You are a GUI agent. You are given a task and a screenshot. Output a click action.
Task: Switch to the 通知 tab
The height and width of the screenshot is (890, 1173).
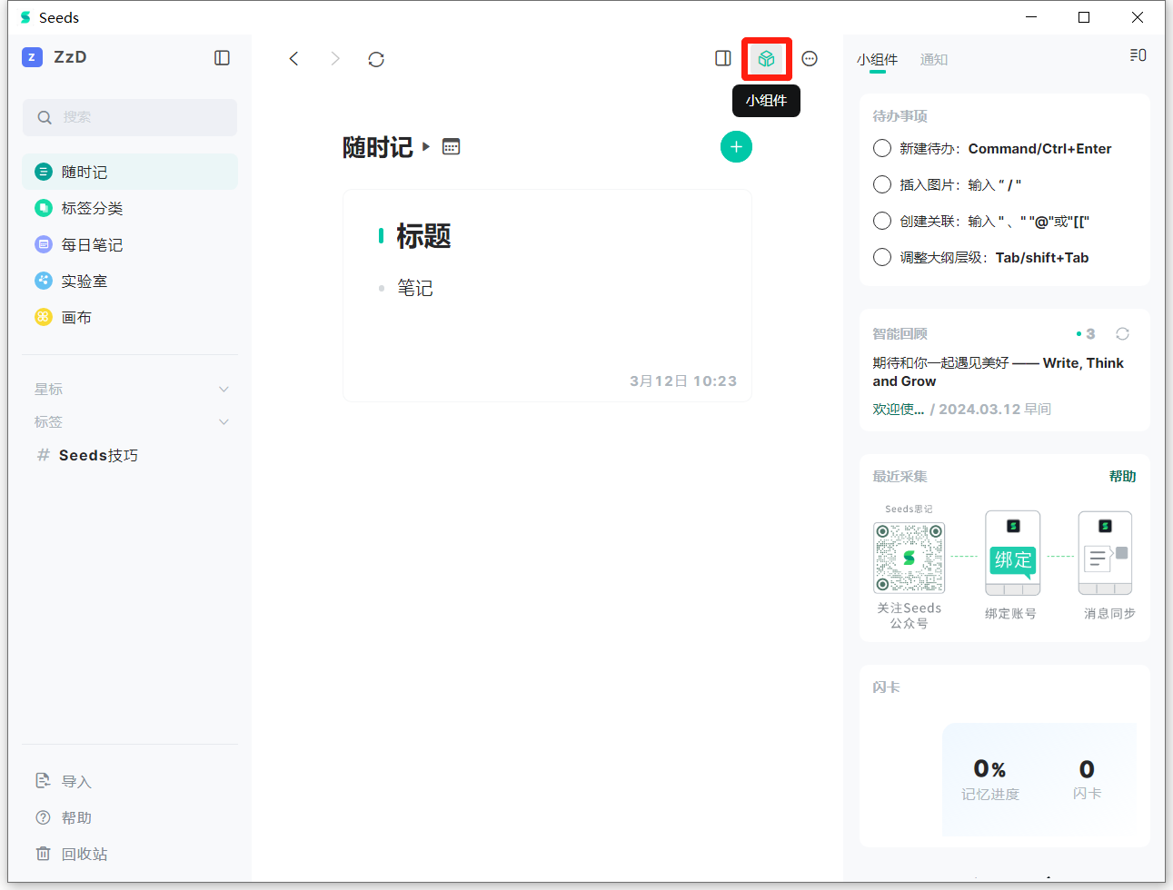[x=934, y=60]
